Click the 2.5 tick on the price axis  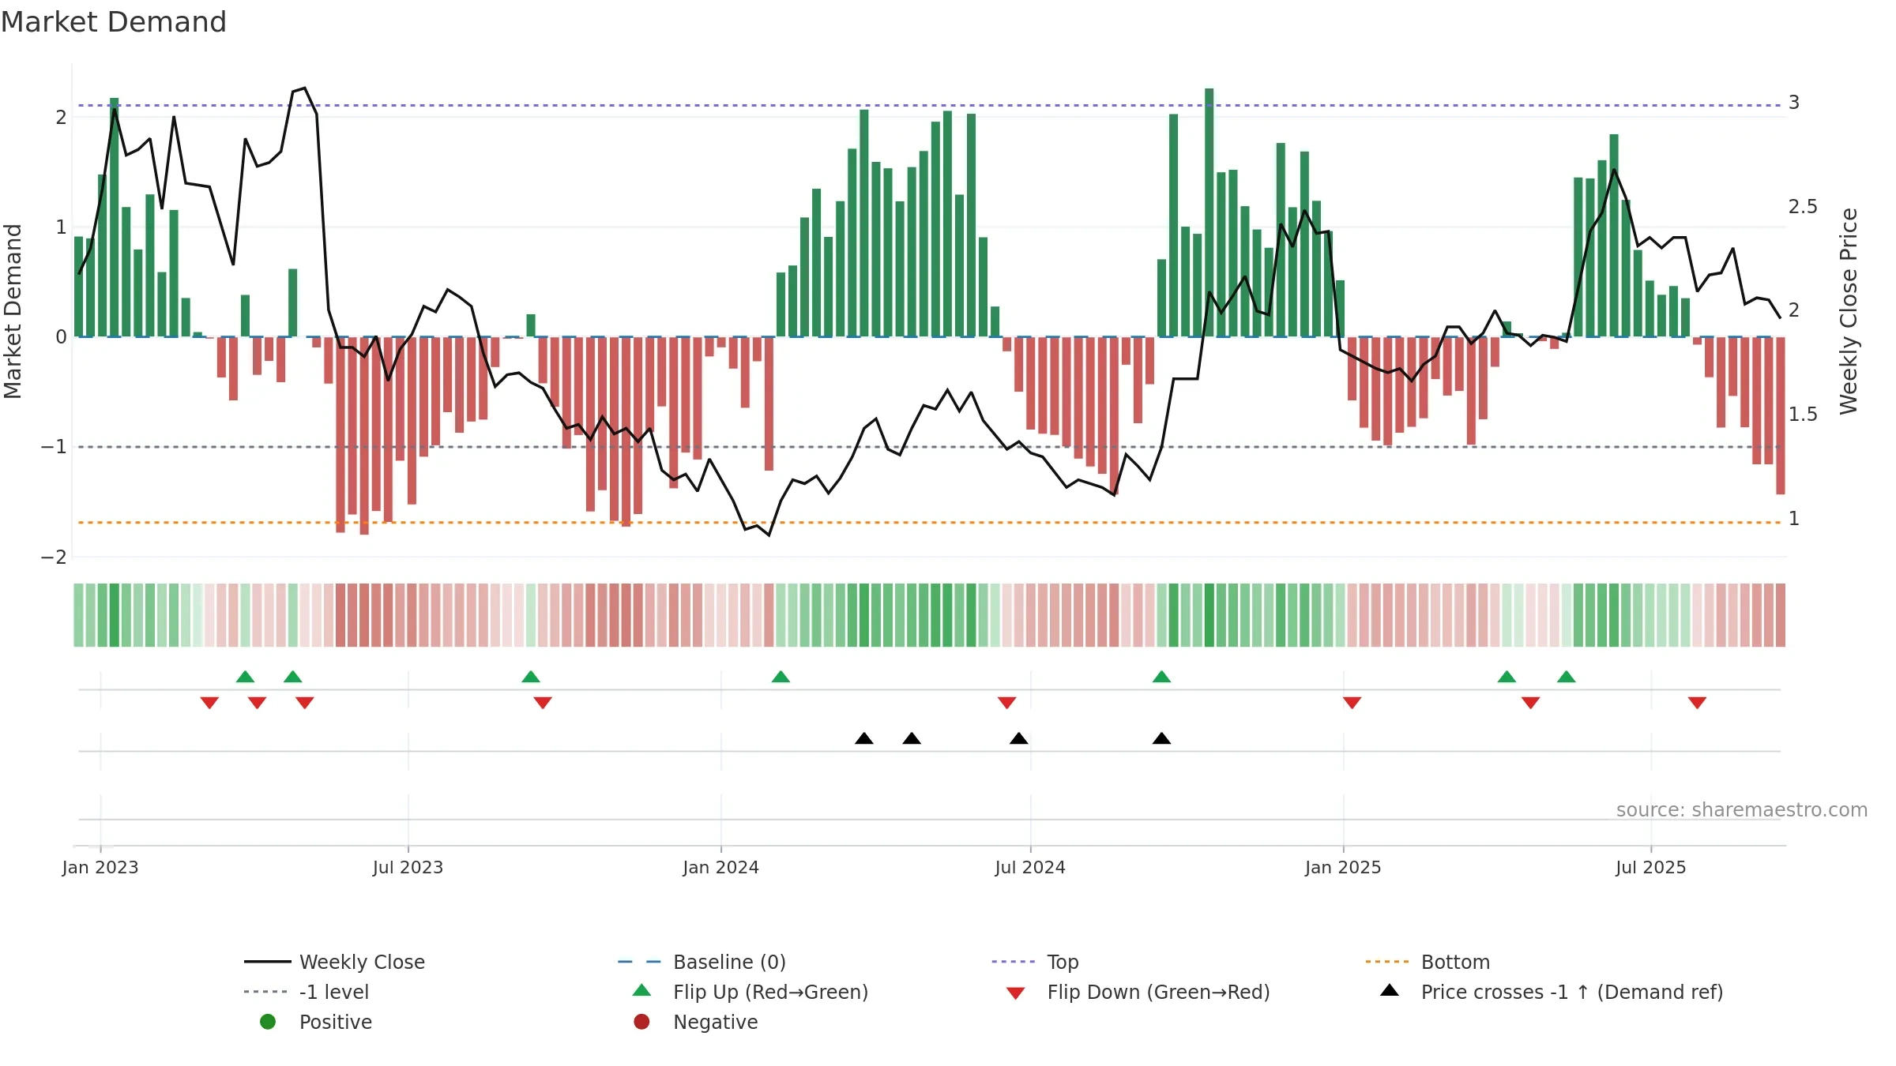[x=1803, y=207]
